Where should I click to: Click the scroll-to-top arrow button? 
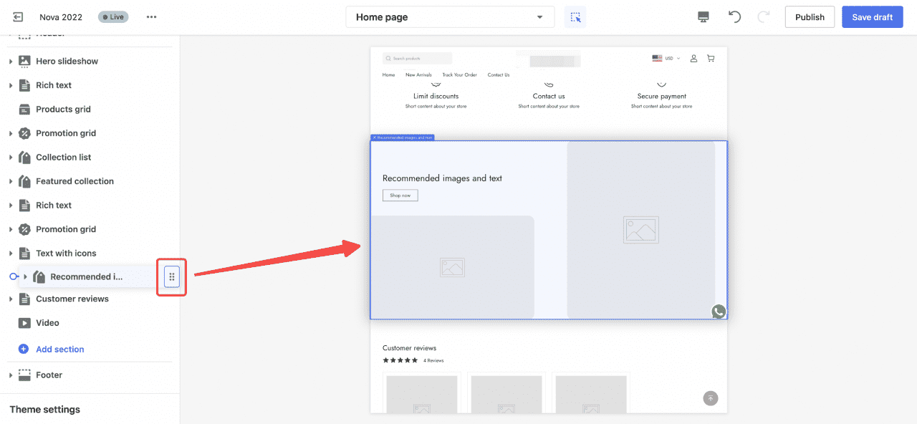[710, 398]
